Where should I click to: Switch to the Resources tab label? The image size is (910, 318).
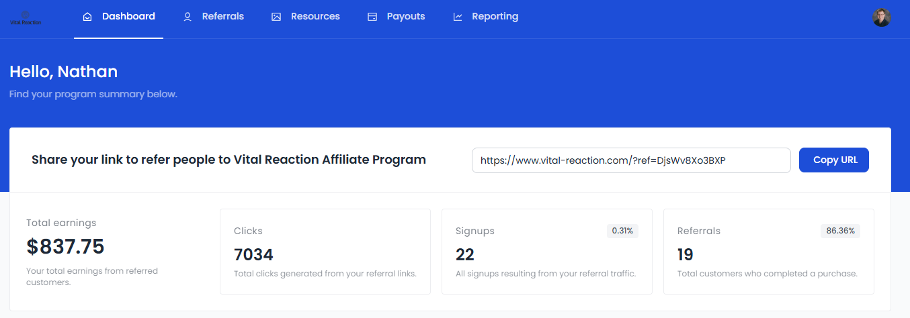(315, 16)
